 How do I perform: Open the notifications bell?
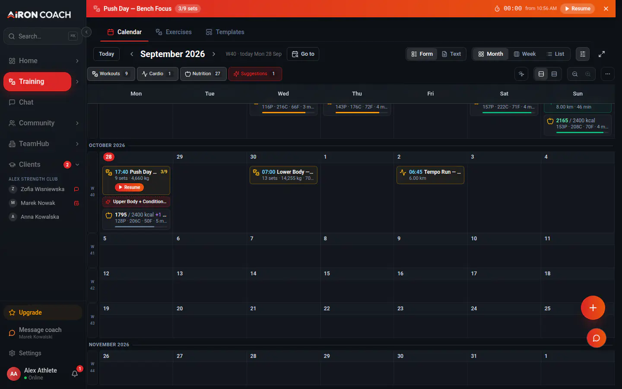(x=75, y=374)
